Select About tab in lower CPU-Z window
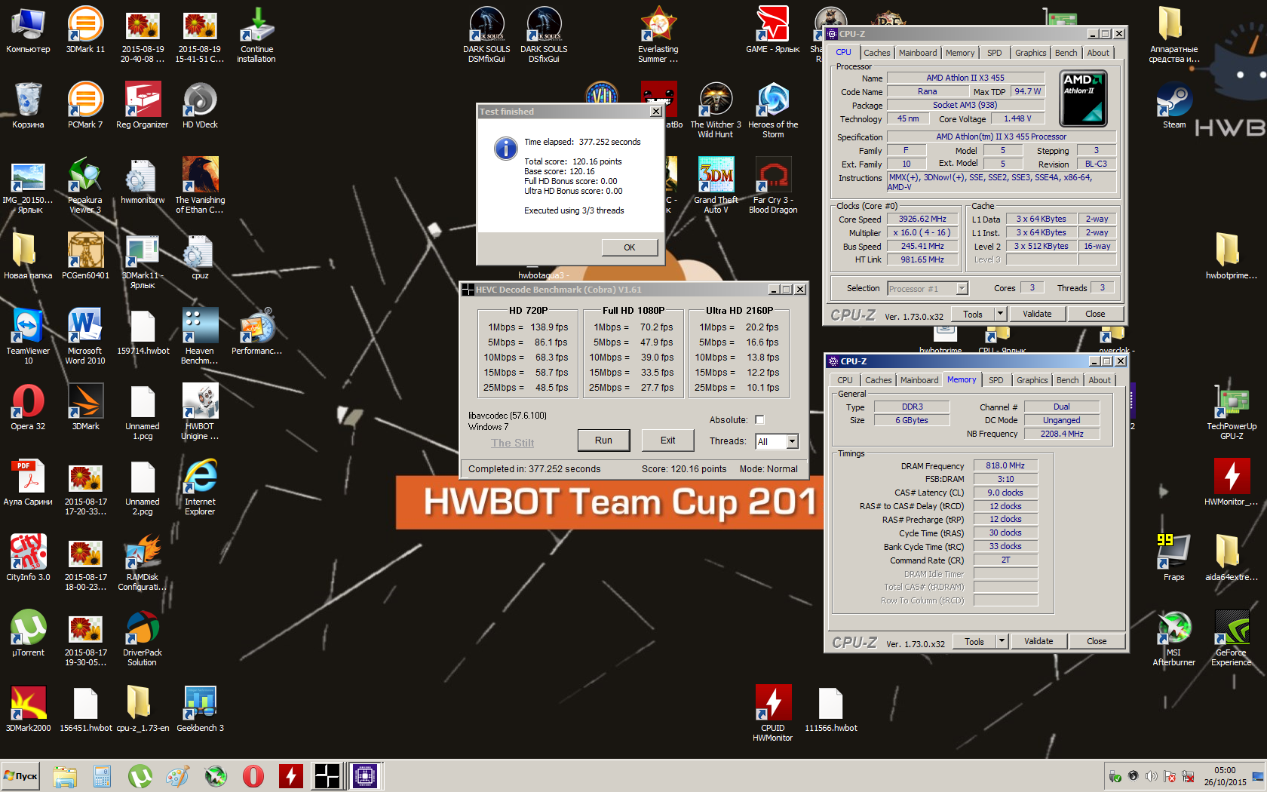 pos(1100,380)
